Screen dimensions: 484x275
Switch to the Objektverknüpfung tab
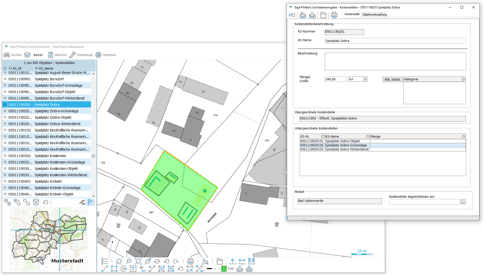point(374,15)
